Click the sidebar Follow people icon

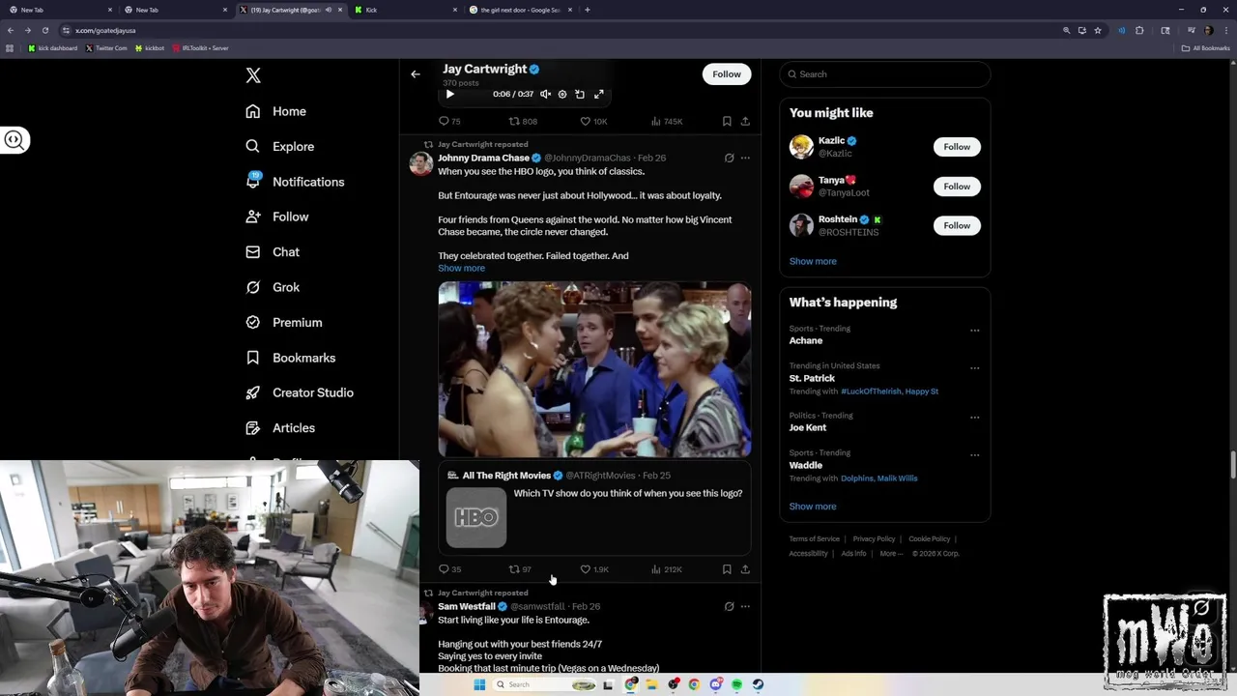[x=253, y=217]
